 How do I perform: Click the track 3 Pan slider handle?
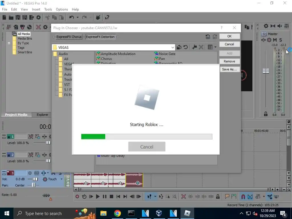[x=33, y=185]
